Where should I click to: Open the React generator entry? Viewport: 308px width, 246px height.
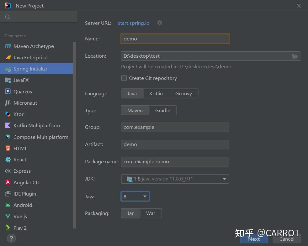19,160
